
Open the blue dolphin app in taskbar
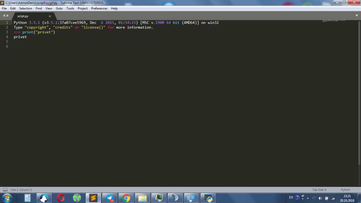pyautogui.click(x=175, y=198)
